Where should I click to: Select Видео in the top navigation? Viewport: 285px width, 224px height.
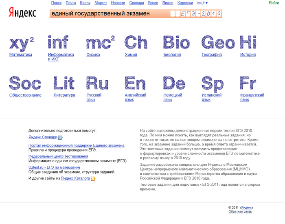tap(168, 3)
